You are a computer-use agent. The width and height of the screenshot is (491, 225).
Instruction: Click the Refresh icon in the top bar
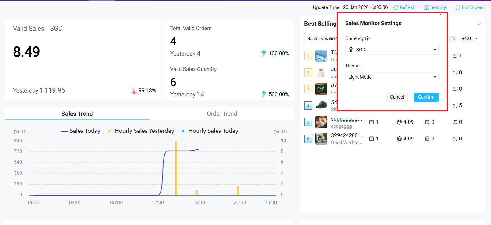click(x=396, y=7)
